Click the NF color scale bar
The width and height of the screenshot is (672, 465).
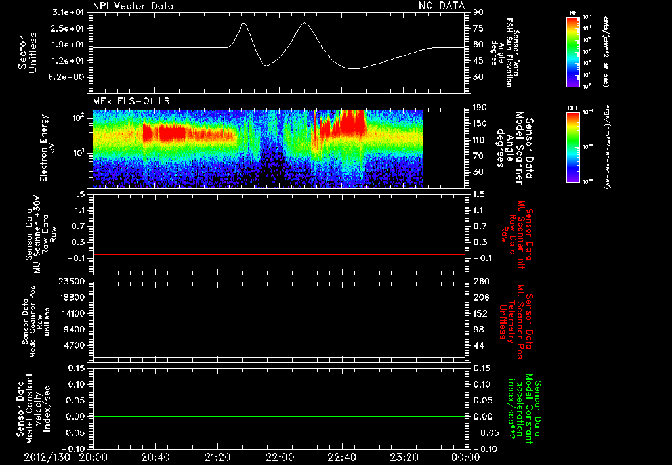[573, 51]
